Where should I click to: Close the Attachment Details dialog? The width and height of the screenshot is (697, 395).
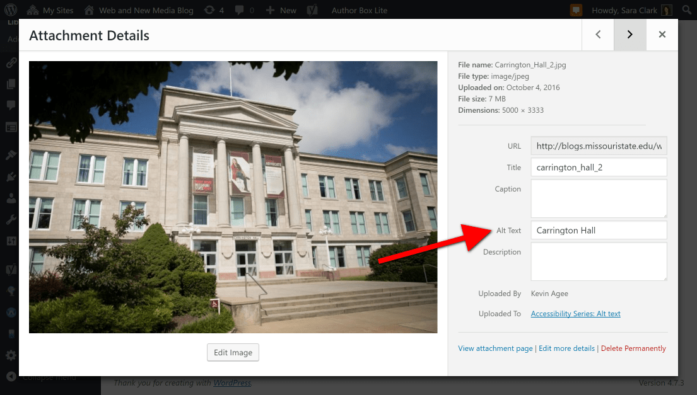[662, 35]
